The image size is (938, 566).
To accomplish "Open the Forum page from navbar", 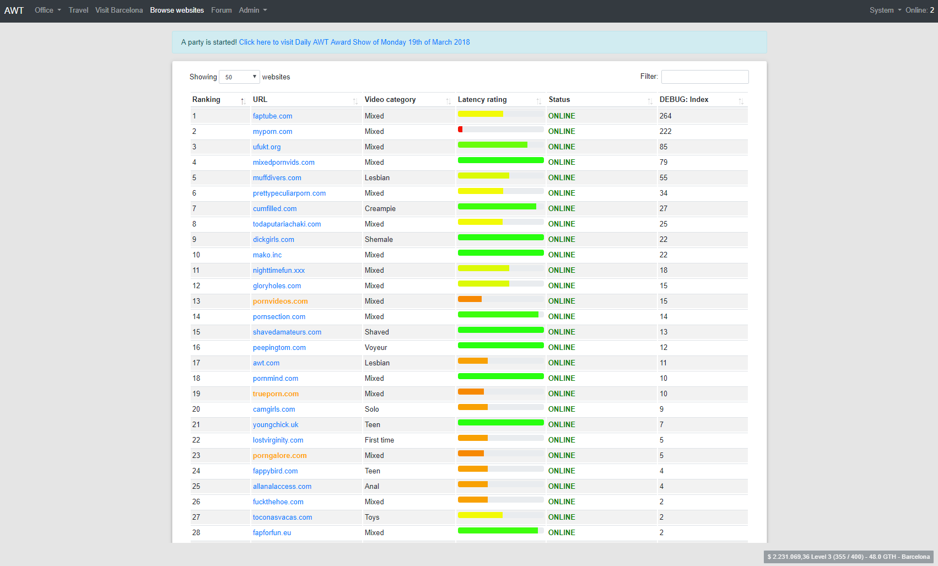I will [x=221, y=10].
